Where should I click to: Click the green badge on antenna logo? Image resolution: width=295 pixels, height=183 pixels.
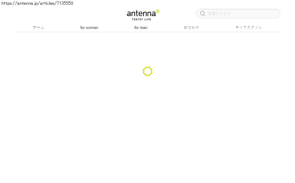coord(158,11)
